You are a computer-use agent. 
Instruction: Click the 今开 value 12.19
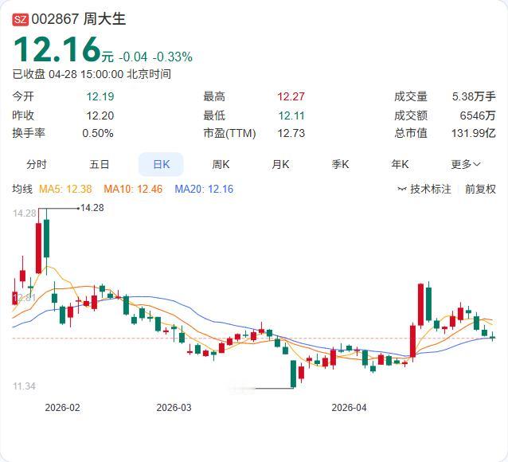coord(100,96)
